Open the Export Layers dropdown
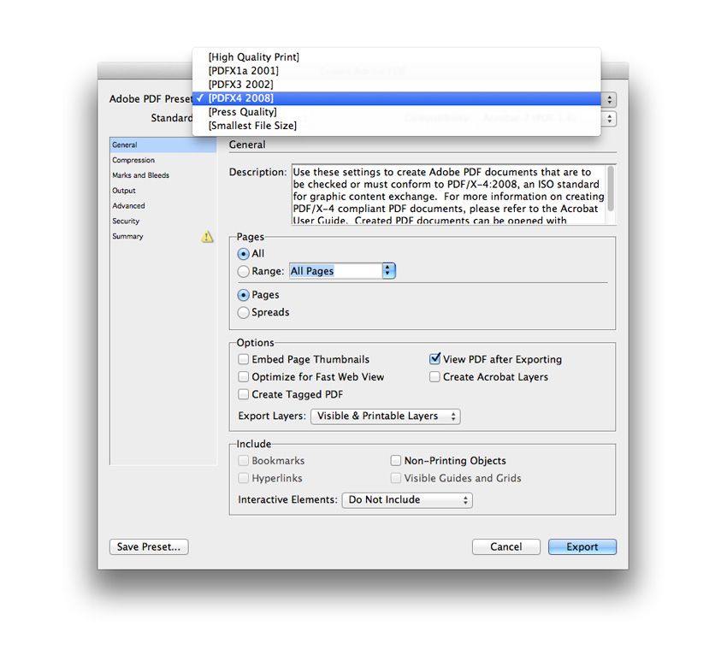 385,416
